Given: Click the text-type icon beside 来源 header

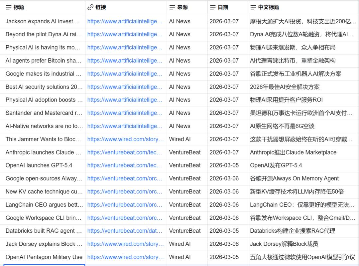Looking at the screenshot, I should point(172,7).
